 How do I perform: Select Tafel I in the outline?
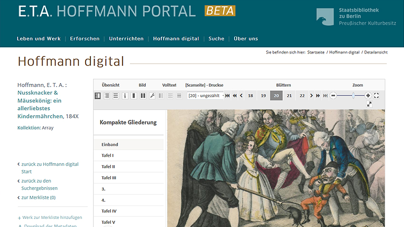[x=129, y=155]
